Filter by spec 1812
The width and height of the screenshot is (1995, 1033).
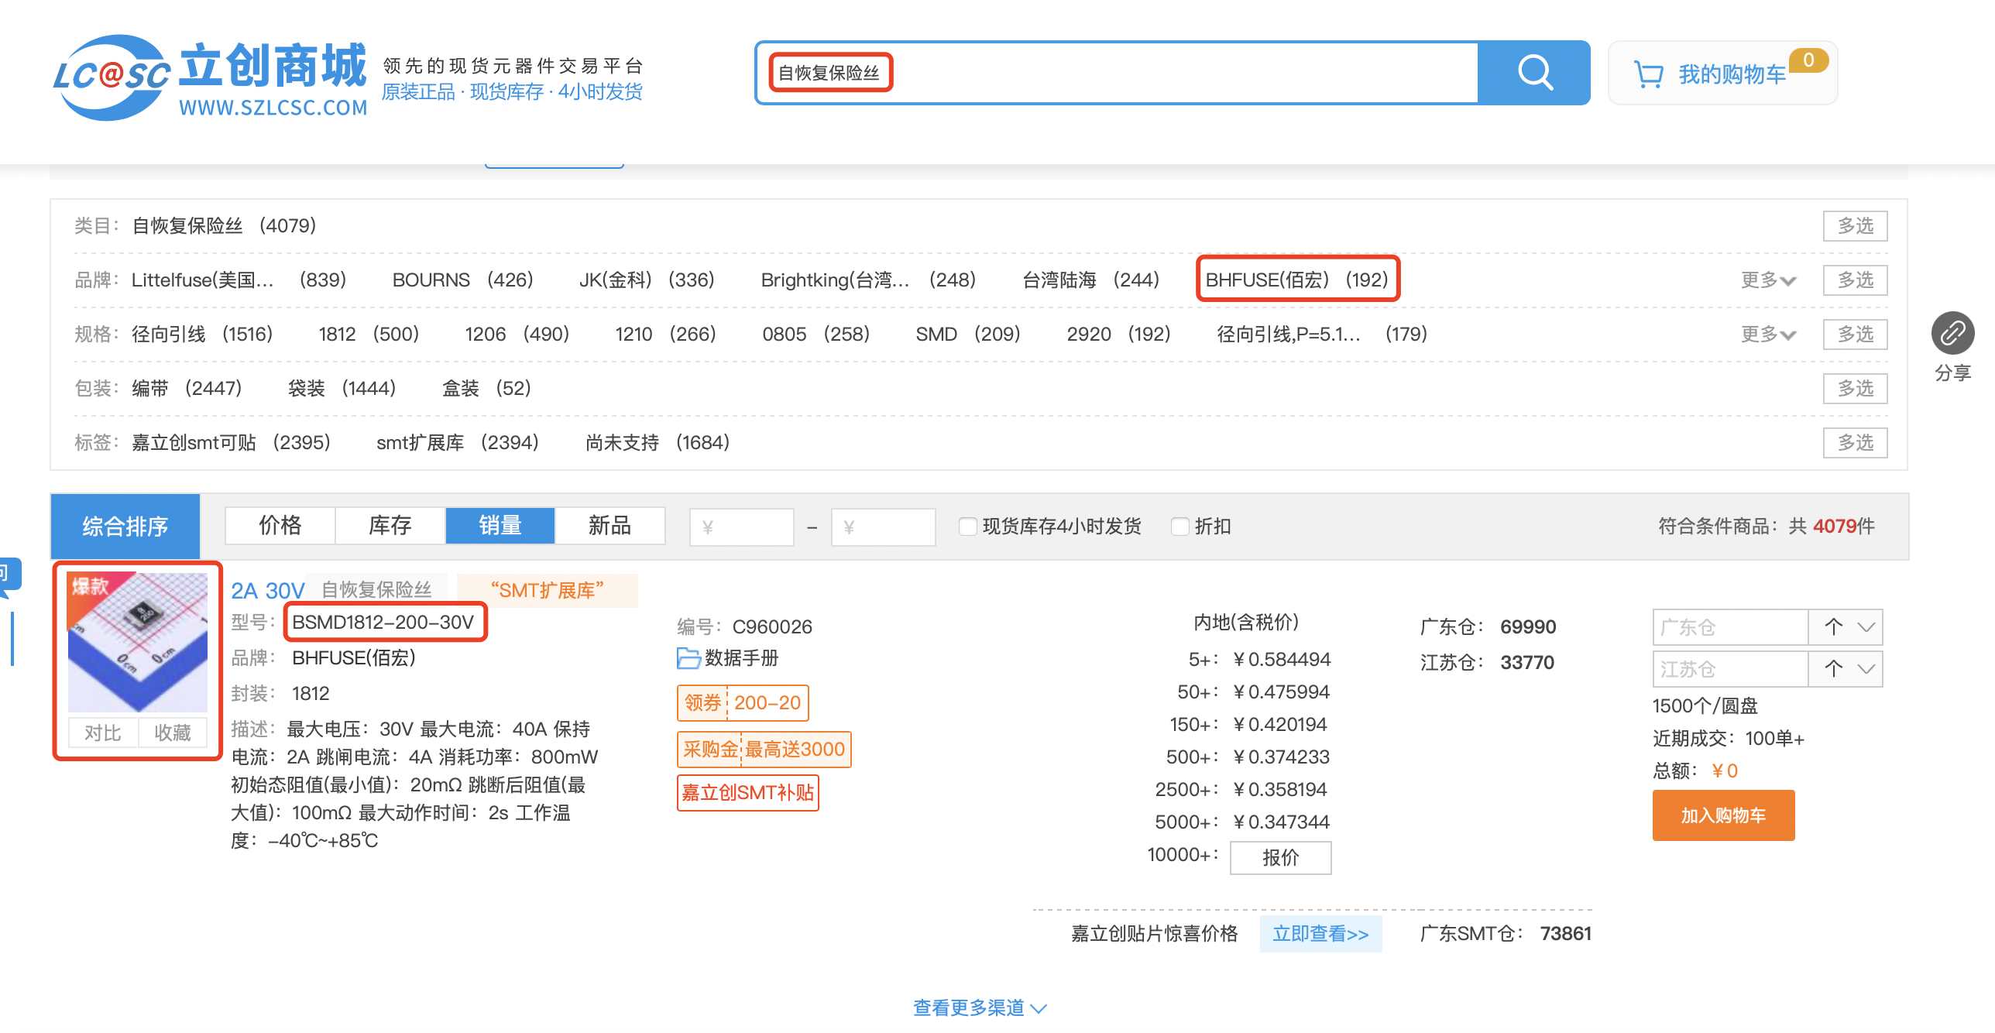(x=369, y=334)
